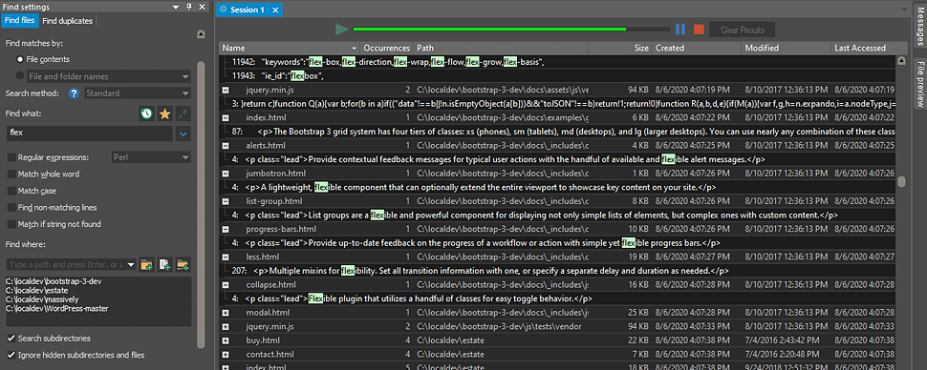Collapse the less.html result row
927x370 pixels.
[x=226, y=257]
